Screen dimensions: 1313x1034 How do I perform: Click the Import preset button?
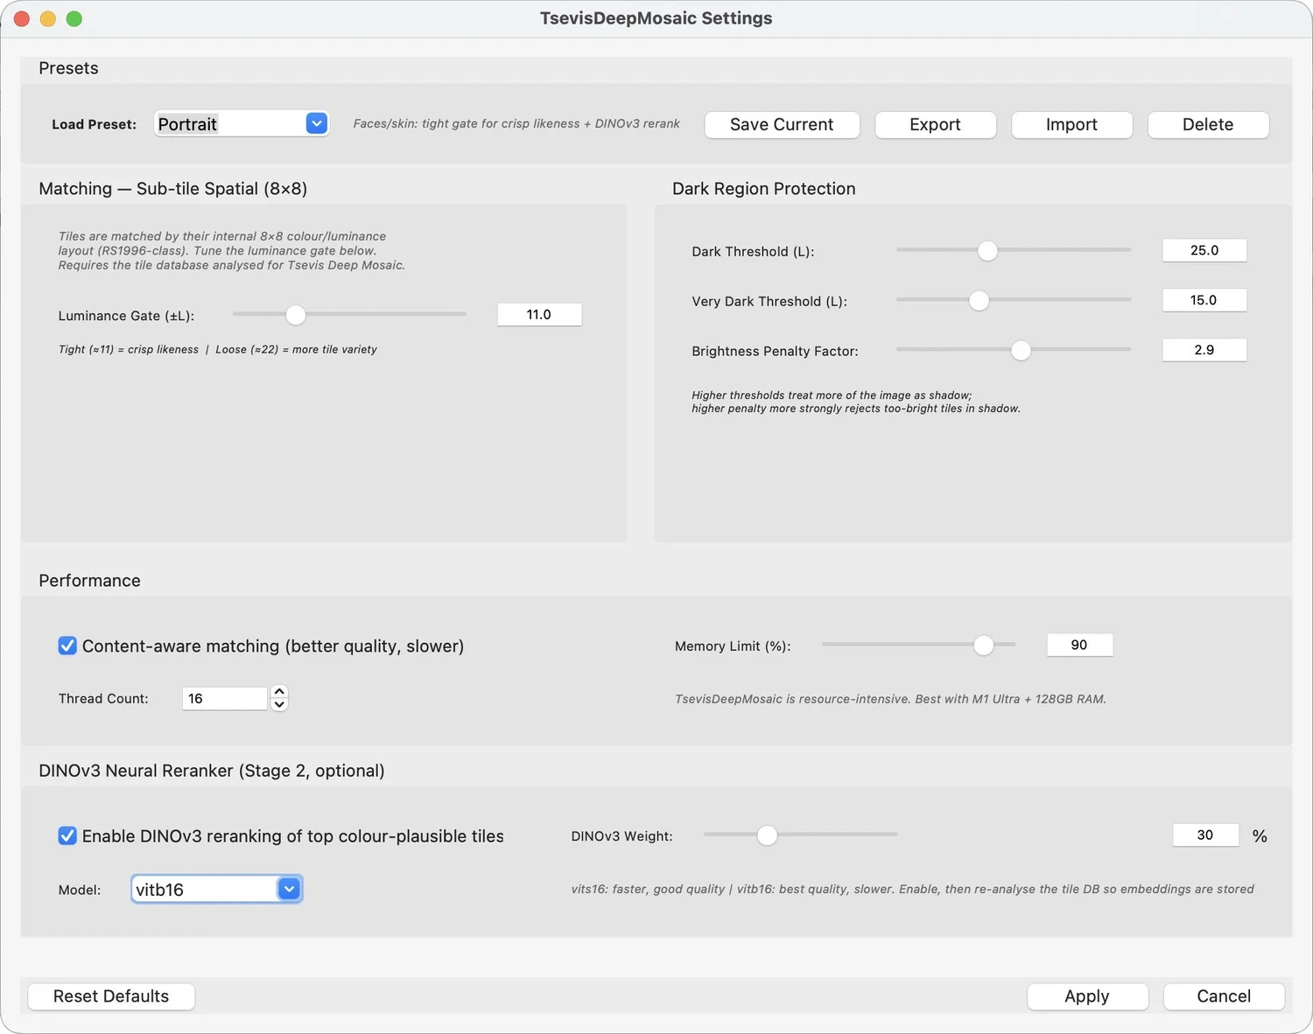click(1071, 124)
